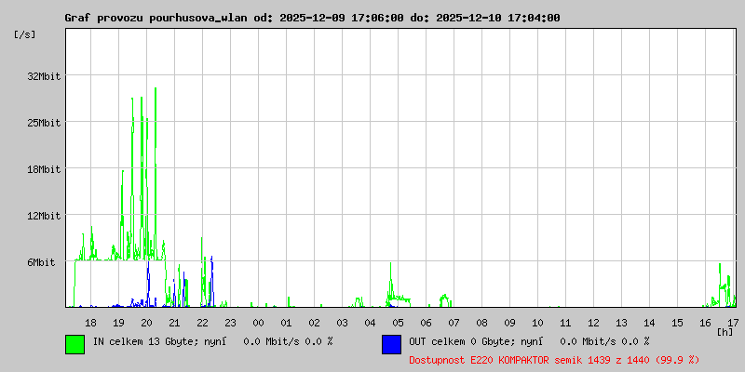Click hour label 17 on x-axis
745x372 pixels.
point(733,323)
